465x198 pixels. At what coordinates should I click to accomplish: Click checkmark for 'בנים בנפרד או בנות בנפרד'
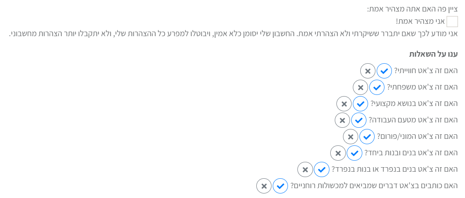(321, 169)
